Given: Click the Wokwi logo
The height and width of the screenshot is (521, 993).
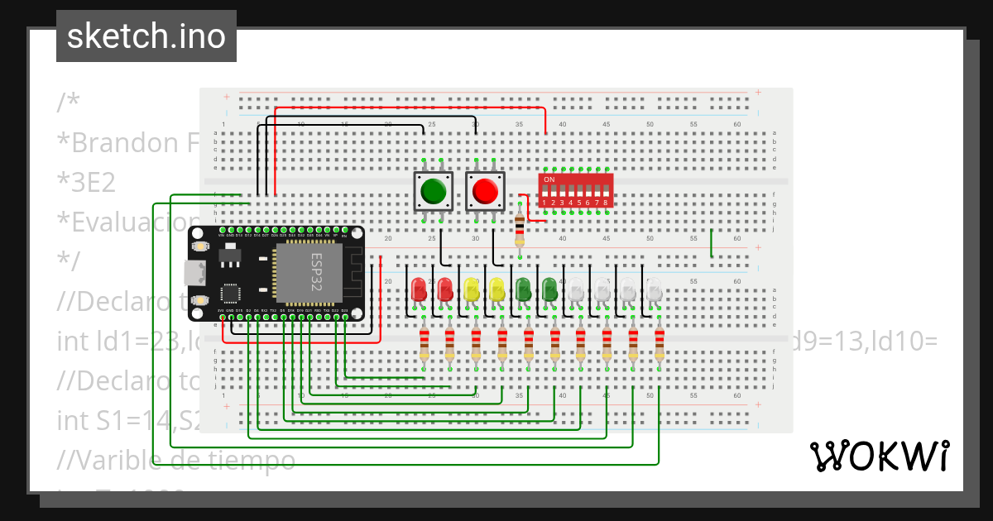Looking at the screenshot, I should pos(881,456).
